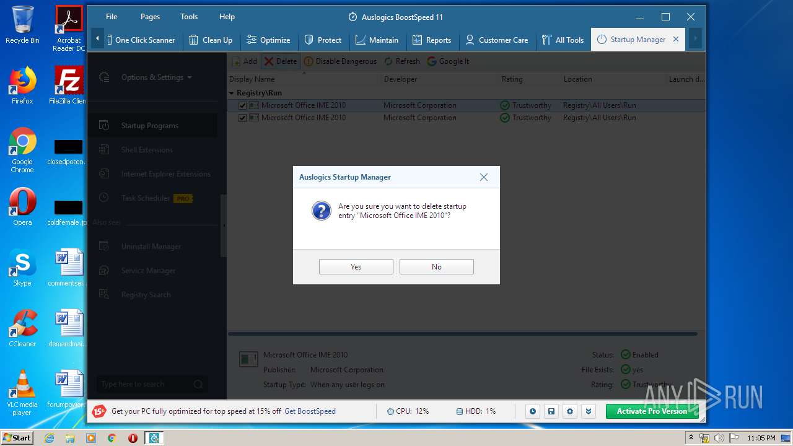Click the double-chevron icon in the status bar
Image resolution: width=793 pixels, height=446 pixels.
point(589,411)
